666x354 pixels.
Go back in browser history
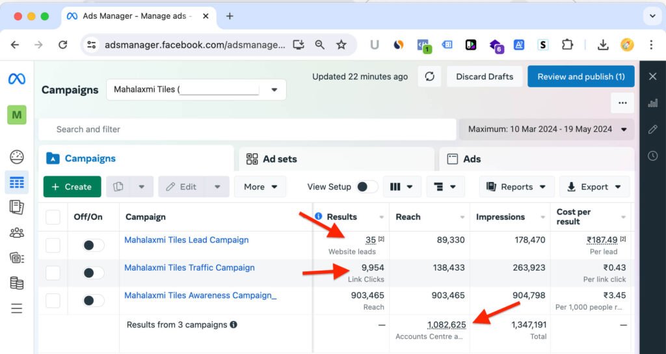[15, 45]
